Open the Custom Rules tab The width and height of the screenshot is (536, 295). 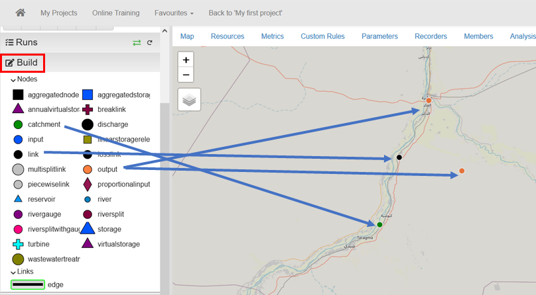tap(322, 36)
